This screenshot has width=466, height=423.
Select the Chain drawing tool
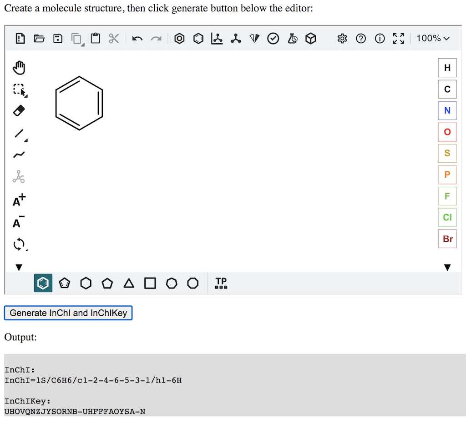[19, 154]
